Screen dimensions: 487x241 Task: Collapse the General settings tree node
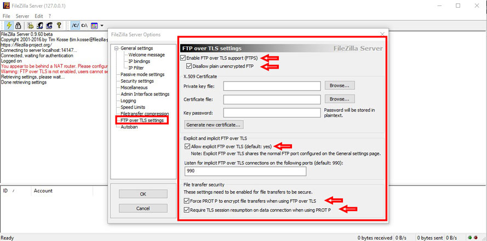click(117, 48)
